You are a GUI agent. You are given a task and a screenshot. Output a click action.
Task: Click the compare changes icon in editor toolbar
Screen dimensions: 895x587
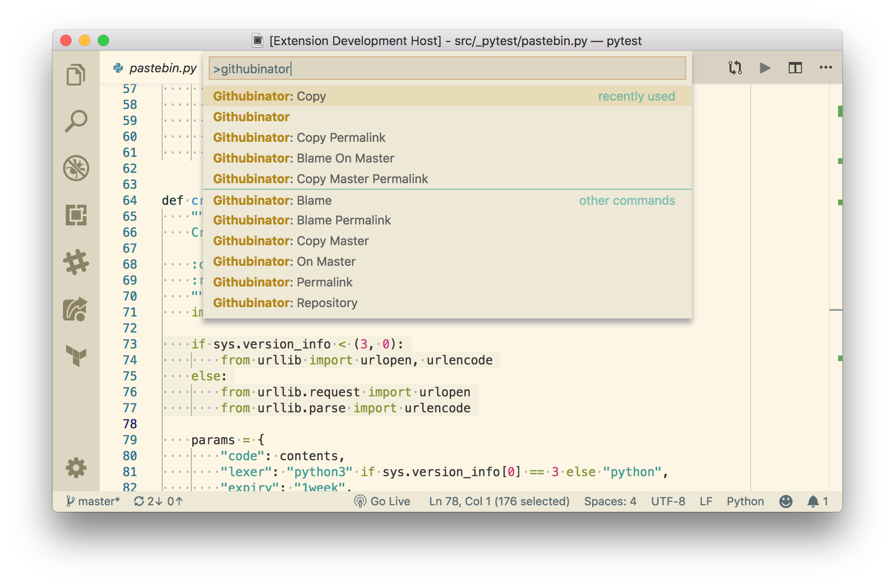coord(735,68)
